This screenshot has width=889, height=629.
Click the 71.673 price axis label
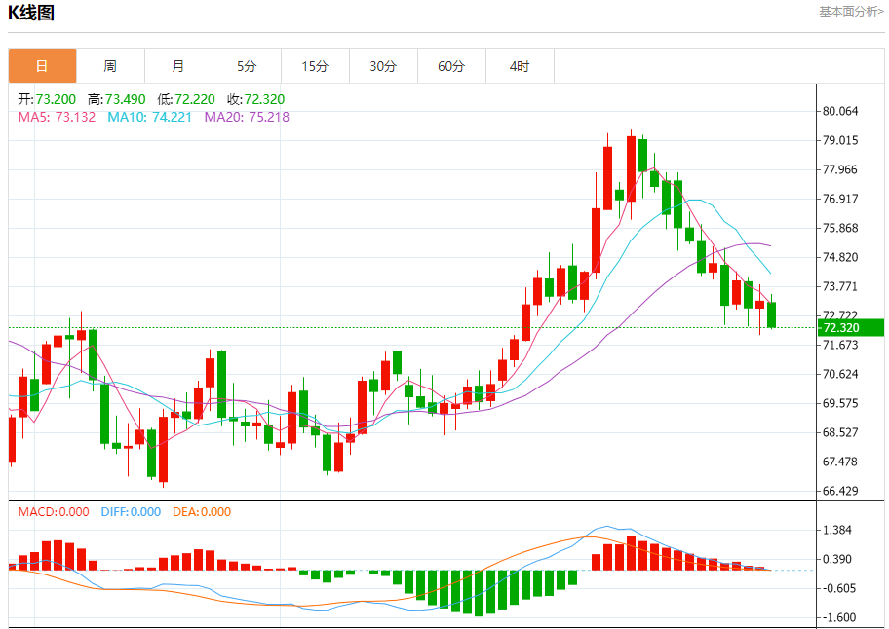[840, 345]
